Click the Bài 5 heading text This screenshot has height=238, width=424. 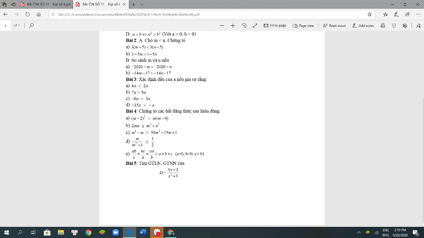(131, 163)
